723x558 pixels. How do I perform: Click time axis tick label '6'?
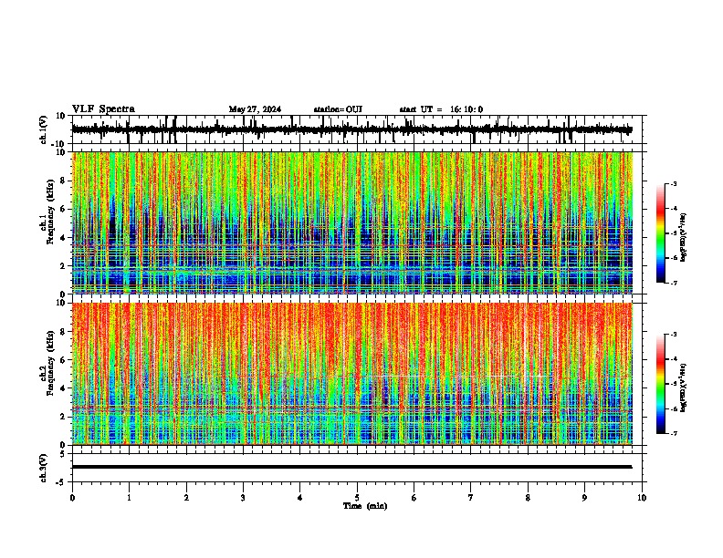point(414,498)
